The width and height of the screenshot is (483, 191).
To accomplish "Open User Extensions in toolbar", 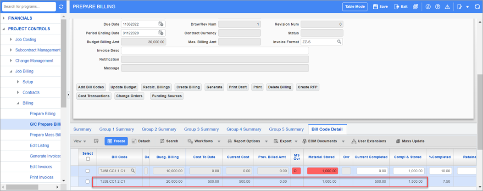I will [369, 141].
